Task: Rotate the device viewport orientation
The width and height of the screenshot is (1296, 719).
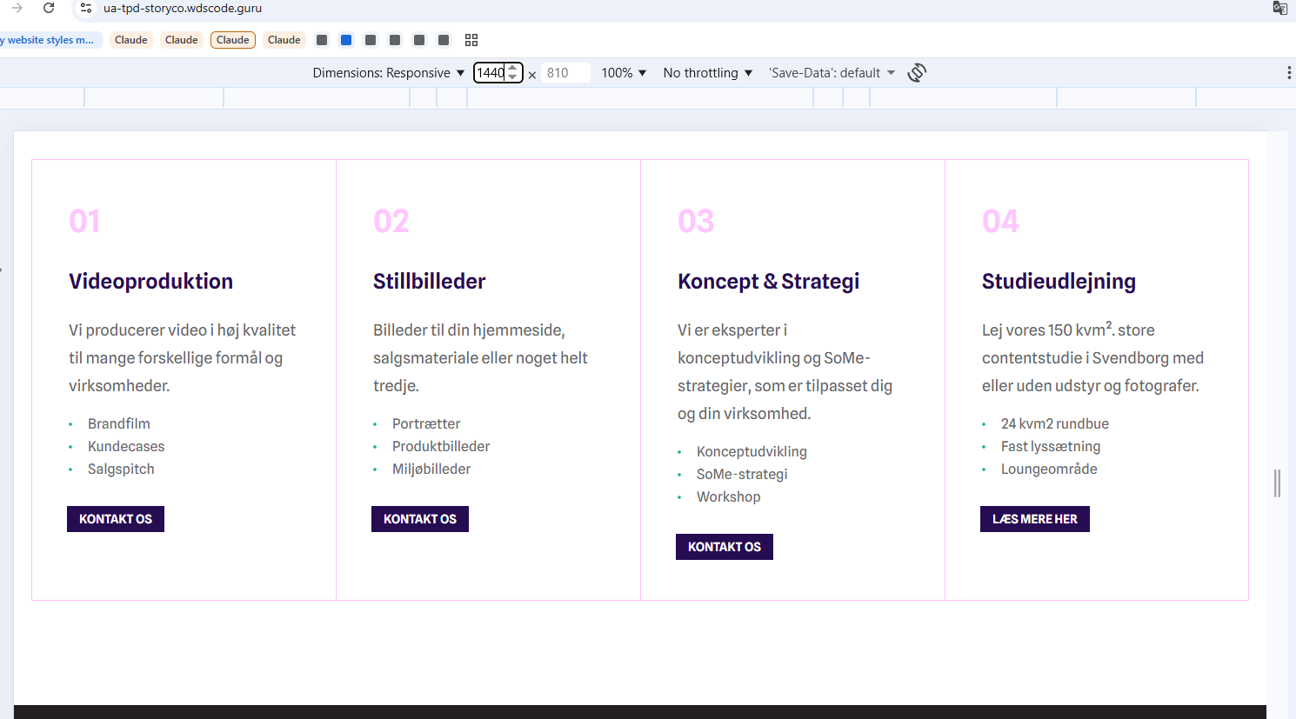Action: click(917, 73)
